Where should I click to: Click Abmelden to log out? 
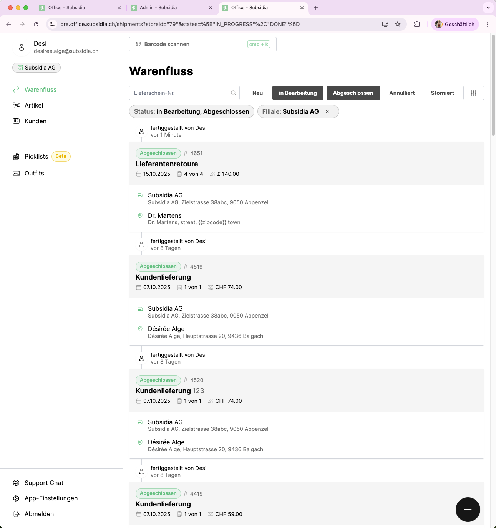coord(39,514)
